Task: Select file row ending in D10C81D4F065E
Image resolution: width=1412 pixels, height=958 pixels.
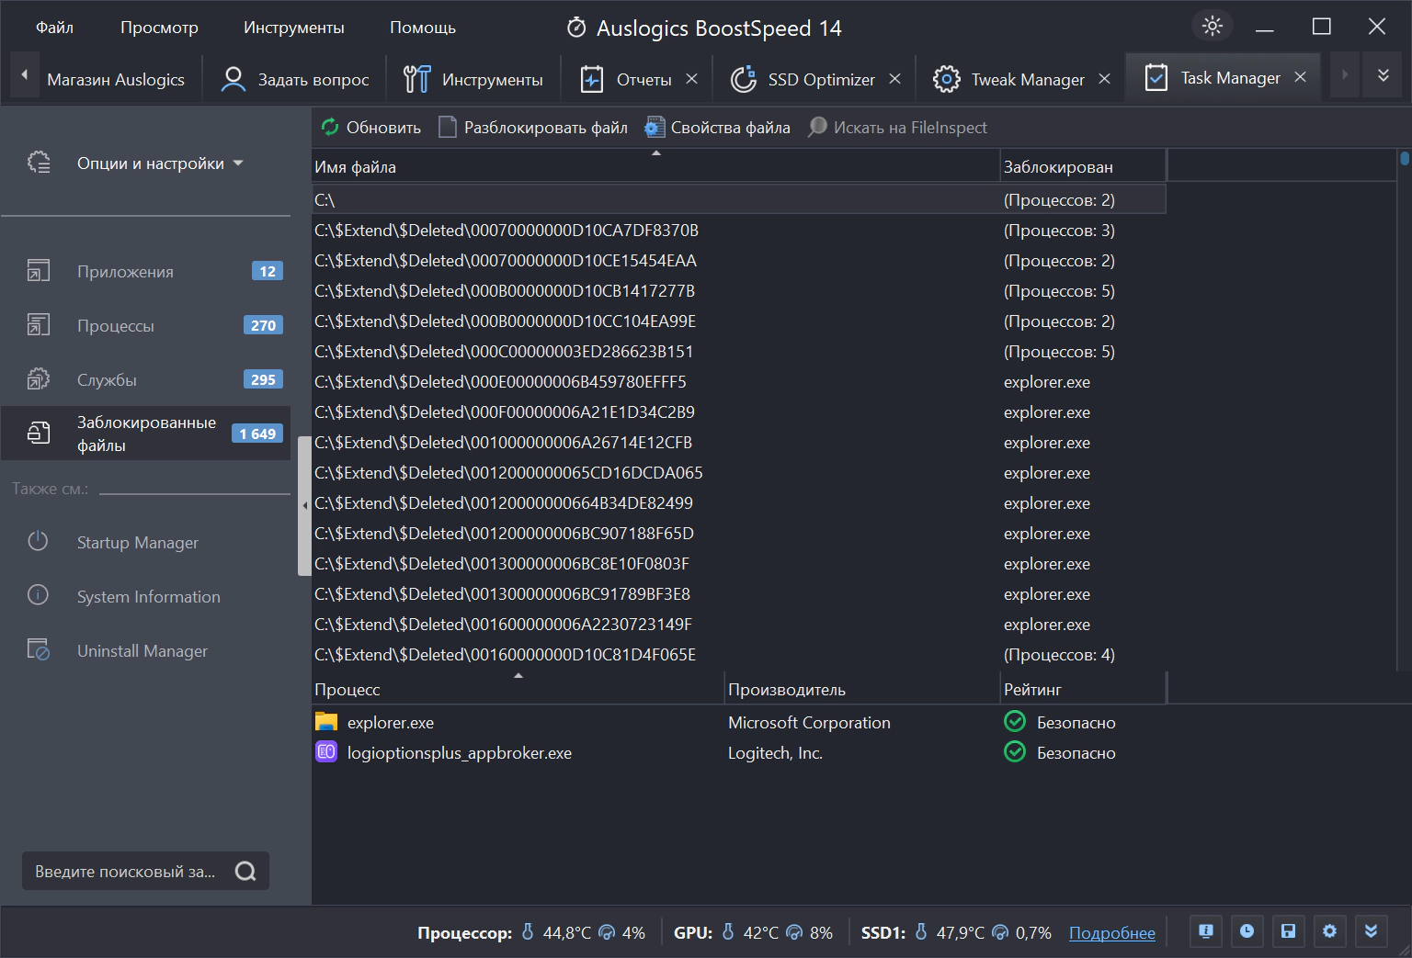Action: tap(739, 655)
